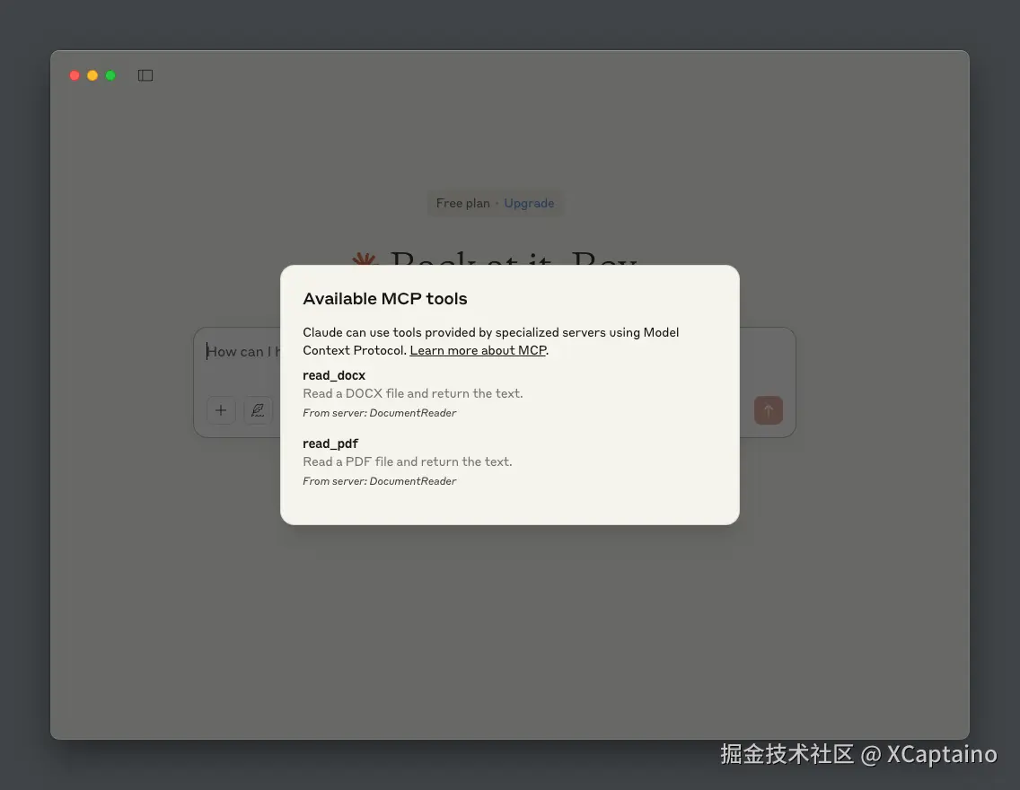This screenshot has width=1020, height=790.
Task: Click the read_pdf description text
Action: pos(408,461)
